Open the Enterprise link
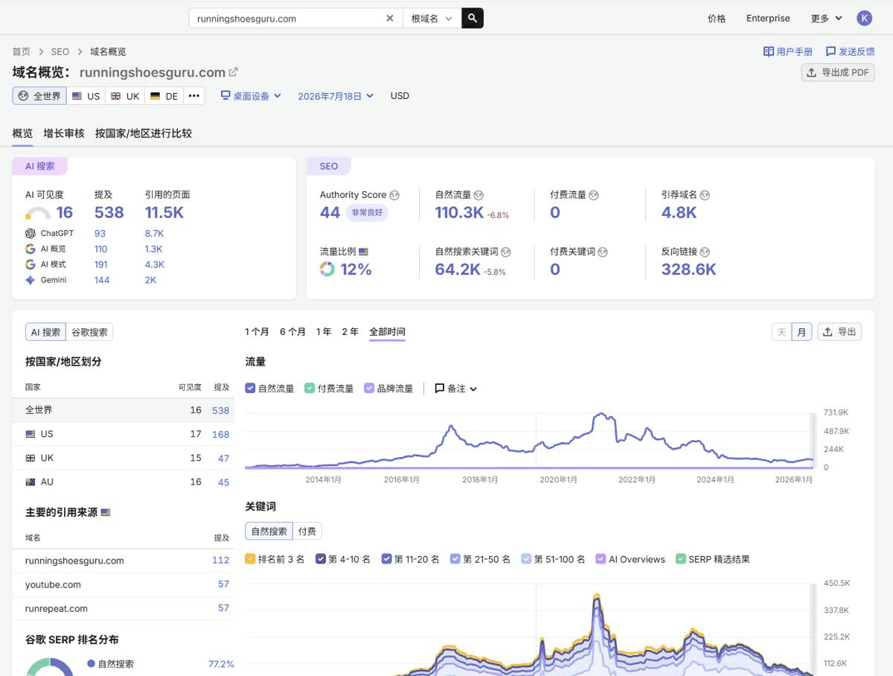The width and height of the screenshot is (893, 676). [x=768, y=19]
